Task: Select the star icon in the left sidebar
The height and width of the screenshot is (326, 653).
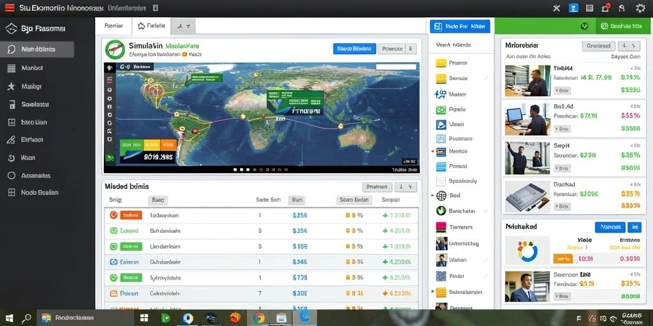Action: [x=11, y=86]
